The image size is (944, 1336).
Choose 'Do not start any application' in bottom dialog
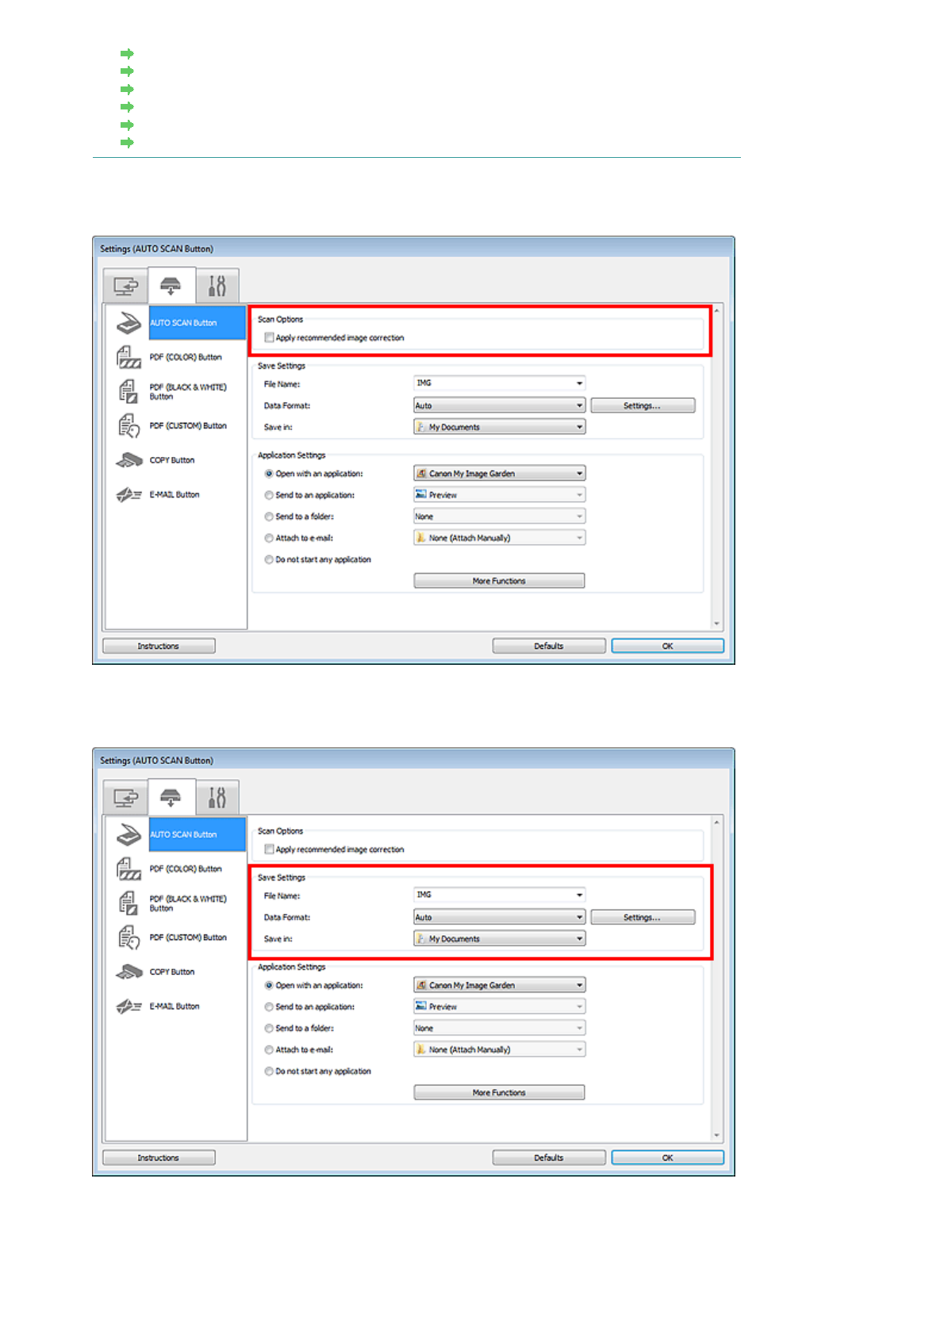pyautogui.click(x=270, y=1071)
